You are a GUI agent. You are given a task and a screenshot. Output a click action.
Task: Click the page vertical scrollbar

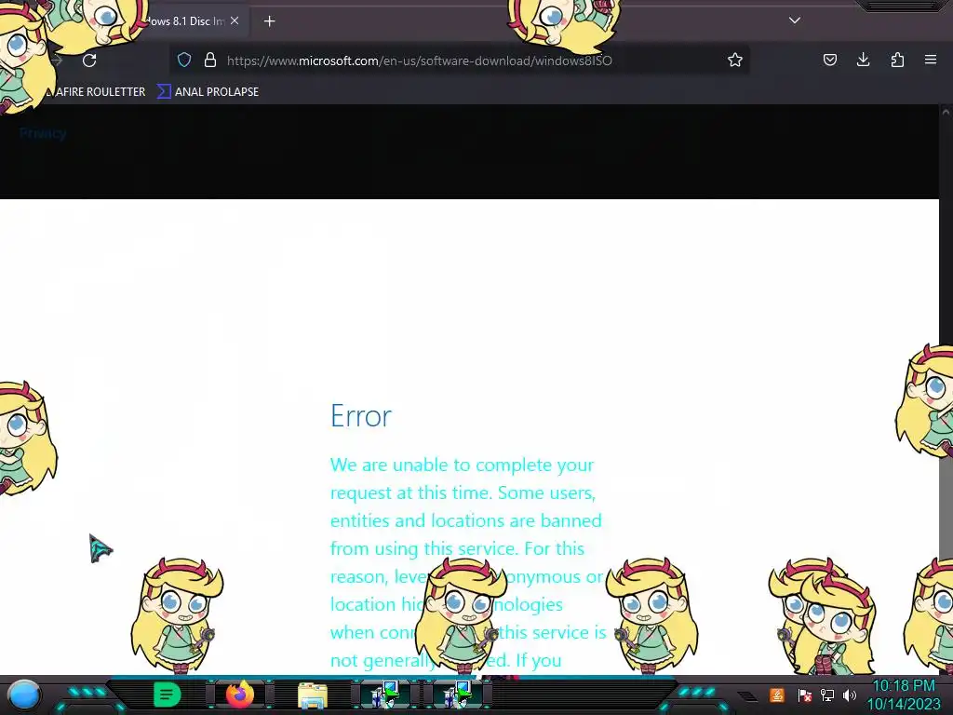click(x=946, y=389)
